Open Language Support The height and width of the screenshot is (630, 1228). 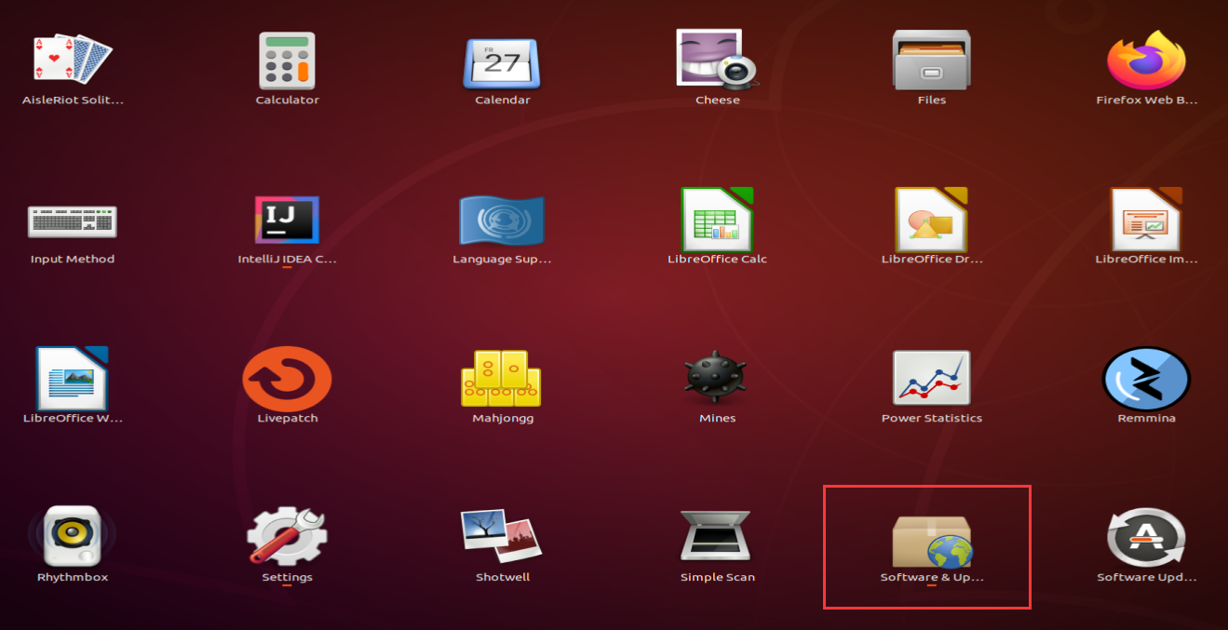pyautogui.click(x=502, y=220)
